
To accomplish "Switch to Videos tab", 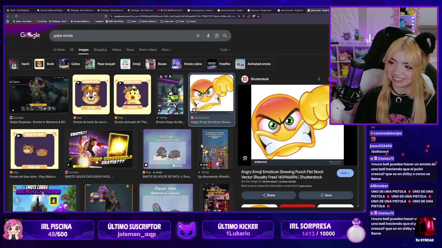I will click(116, 50).
